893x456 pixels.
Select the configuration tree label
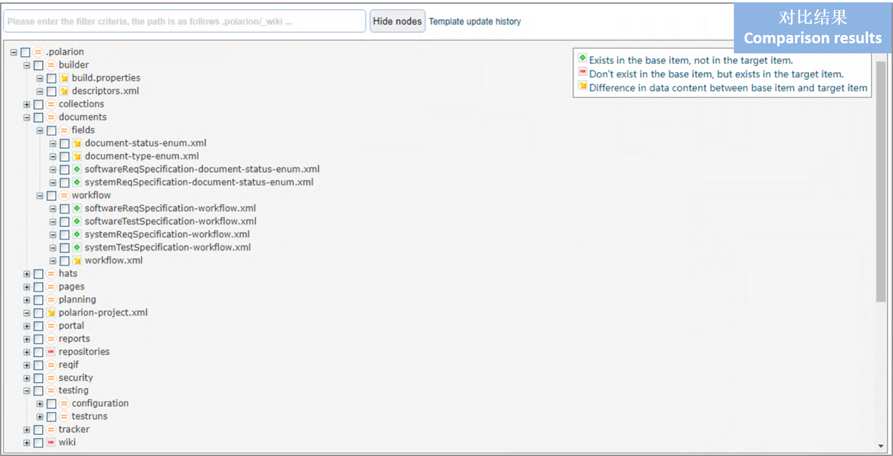(100, 403)
